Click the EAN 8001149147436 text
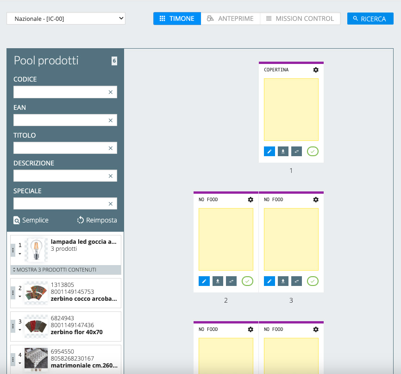 click(x=72, y=325)
